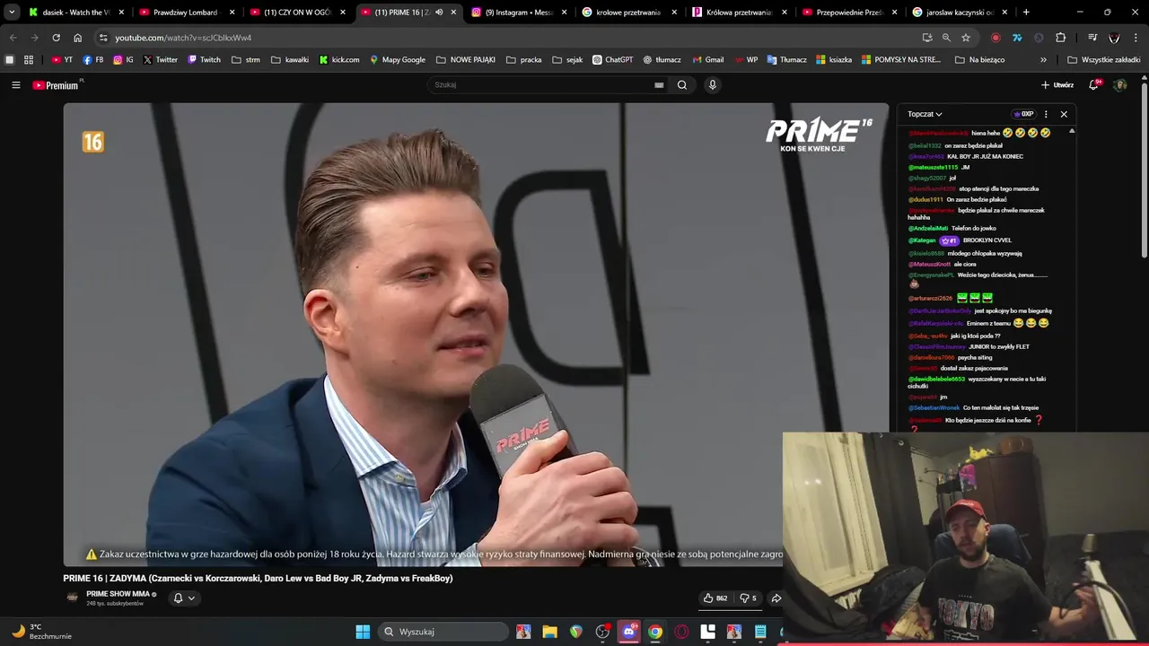Click @Kategan username in chat
1149x646 pixels.
pos(922,240)
